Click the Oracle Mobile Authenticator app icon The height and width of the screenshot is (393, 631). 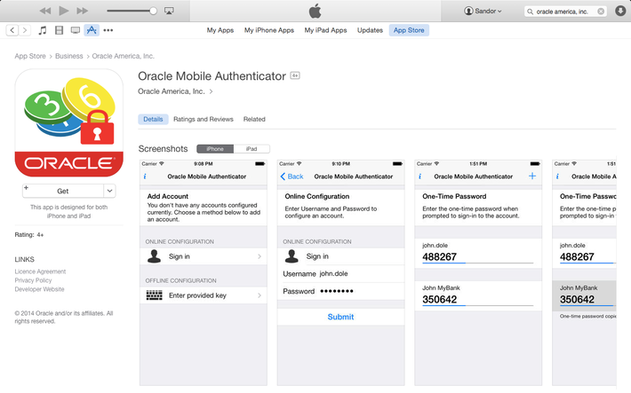click(68, 122)
